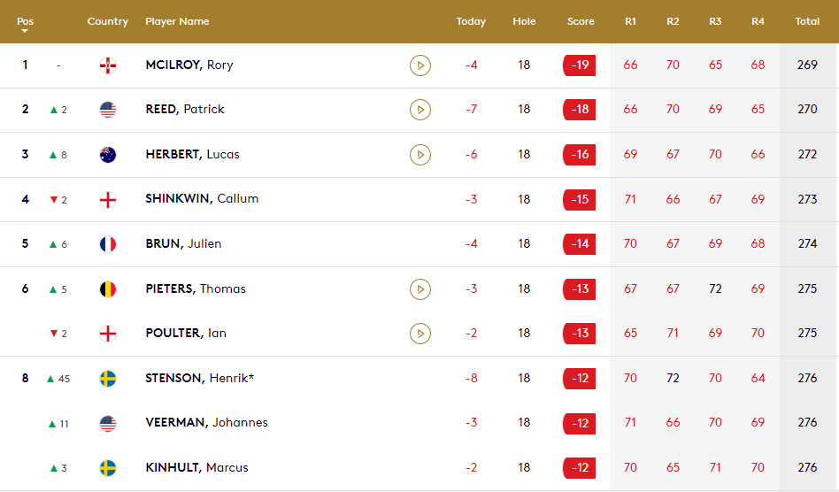Sort by the Score column header

(x=581, y=21)
